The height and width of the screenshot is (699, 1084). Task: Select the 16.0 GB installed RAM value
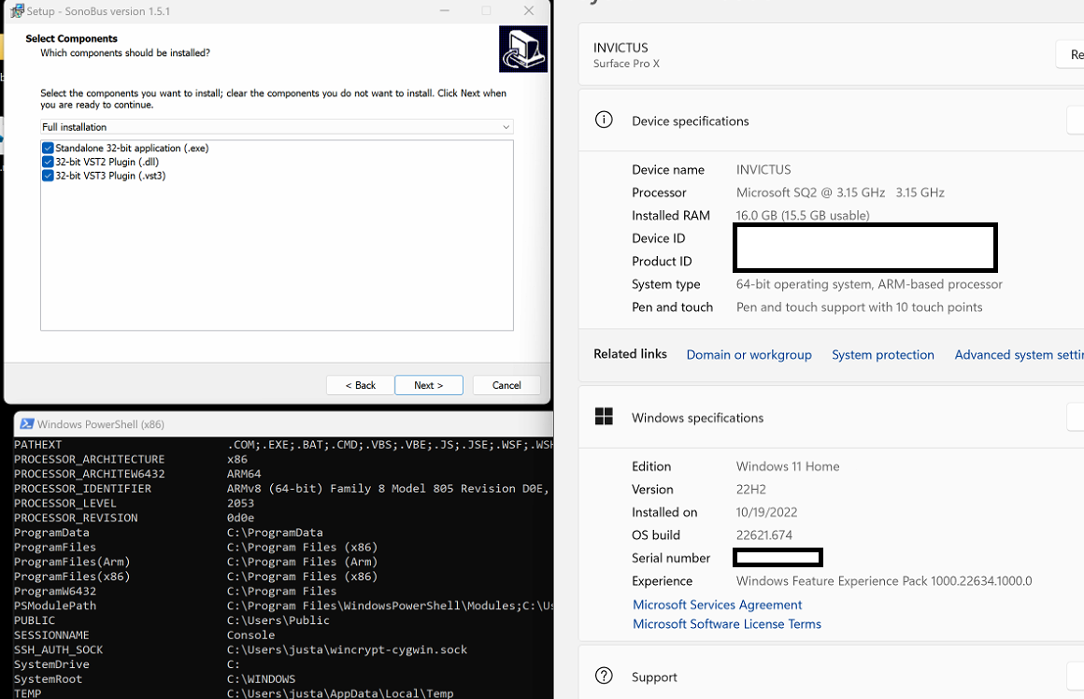[803, 215]
